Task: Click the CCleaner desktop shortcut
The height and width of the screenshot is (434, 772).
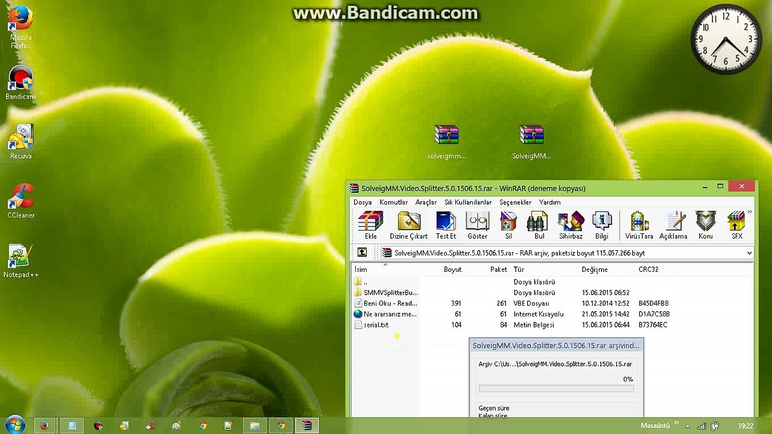Action: (x=21, y=201)
